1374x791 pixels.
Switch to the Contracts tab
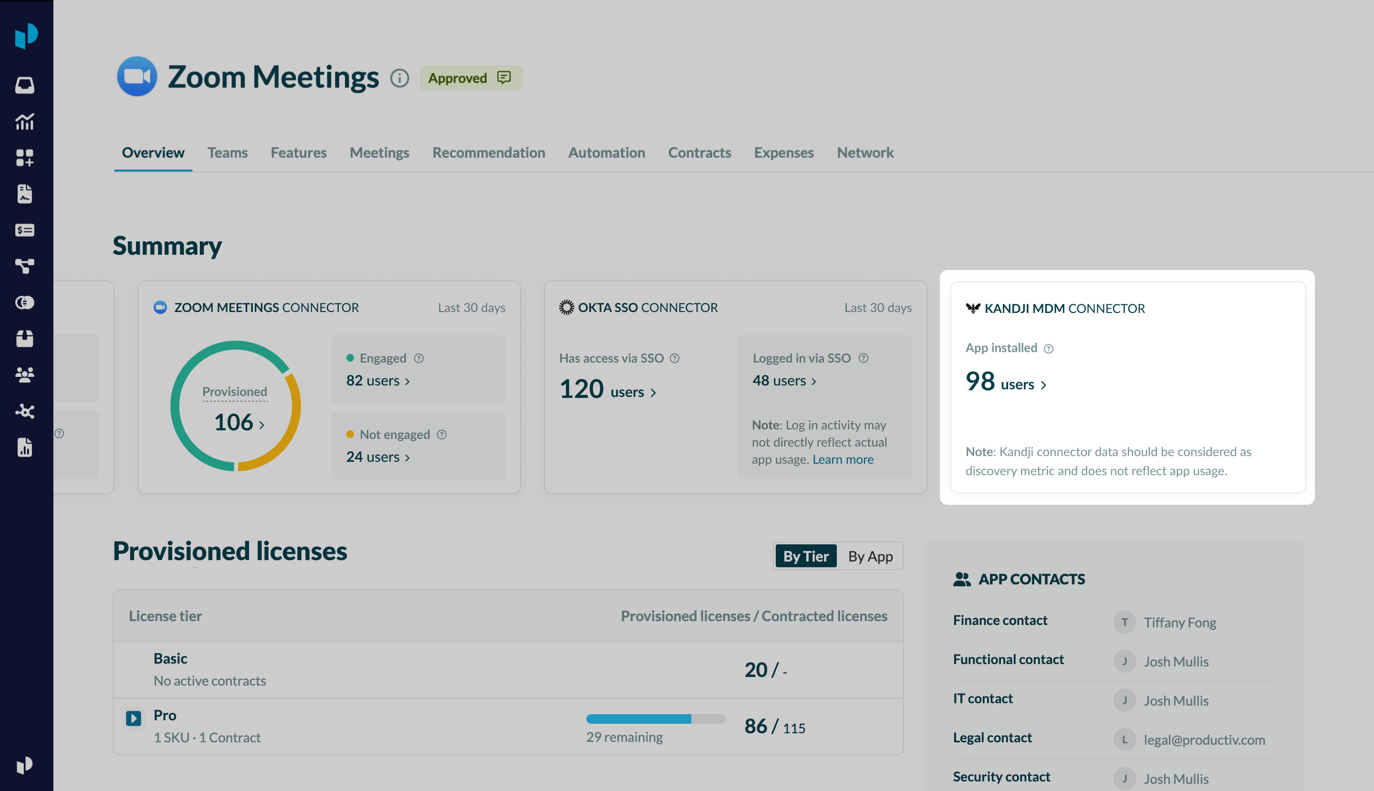(x=698, y=153)
